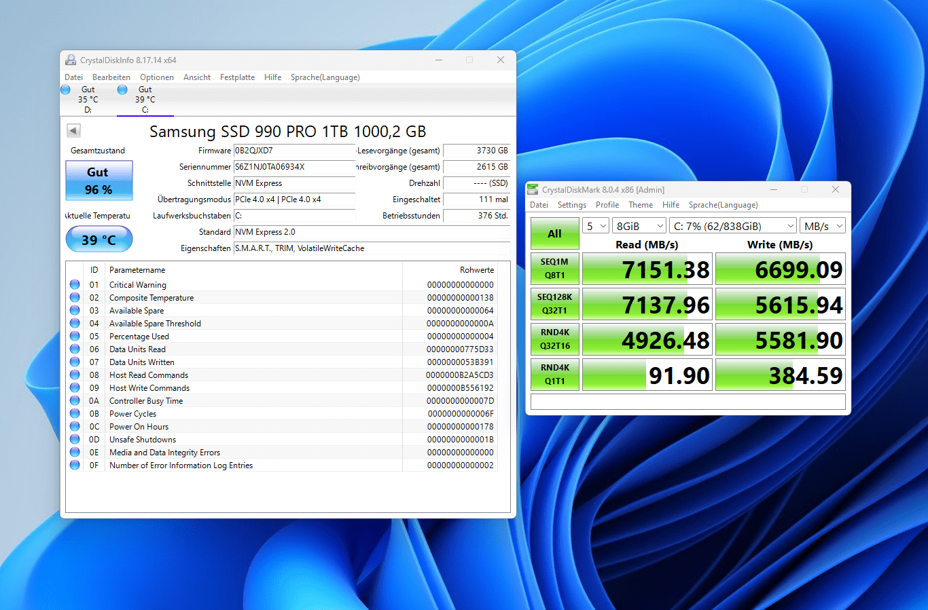928x610 pixels.
Task: Open Theme menu in CrystalDiskMark
Action: pos(641,205)
